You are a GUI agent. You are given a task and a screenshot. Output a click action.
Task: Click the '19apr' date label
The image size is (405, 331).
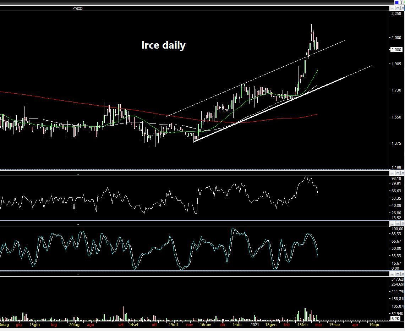coord(374,325)
